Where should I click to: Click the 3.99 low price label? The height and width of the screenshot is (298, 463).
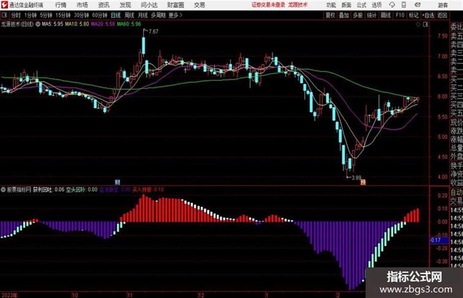356,178
